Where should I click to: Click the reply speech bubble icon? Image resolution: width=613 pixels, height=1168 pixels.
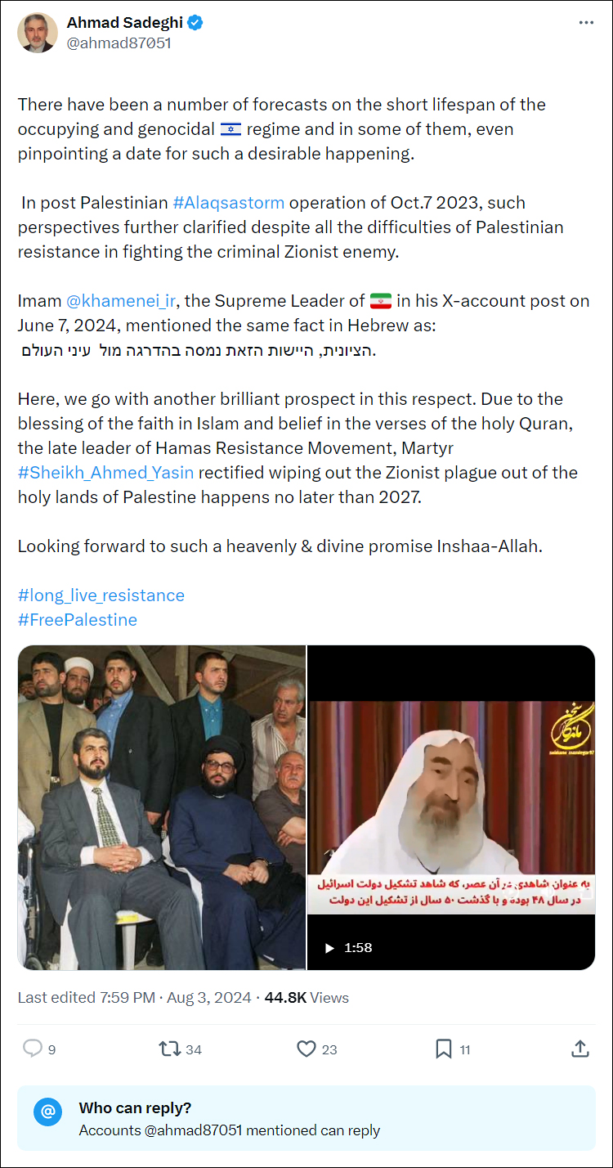tap(33, 1049)
